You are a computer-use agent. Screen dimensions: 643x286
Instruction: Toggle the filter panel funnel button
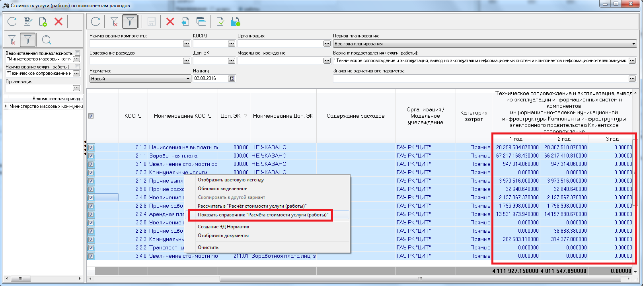[x=130, y=21]
